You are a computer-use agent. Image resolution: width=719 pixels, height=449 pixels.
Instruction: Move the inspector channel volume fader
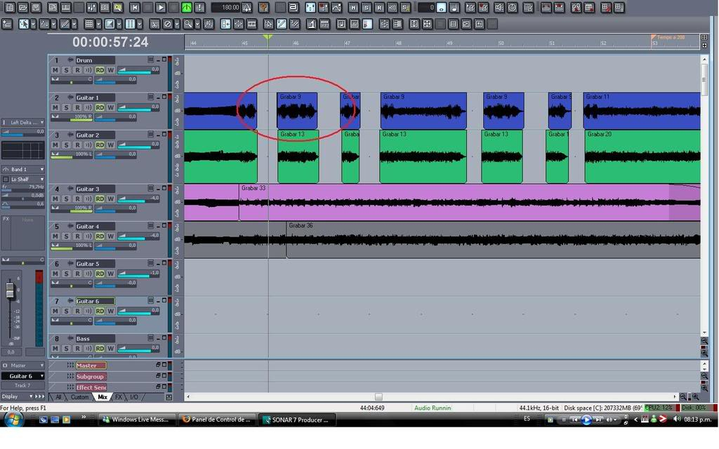point(10,291)
